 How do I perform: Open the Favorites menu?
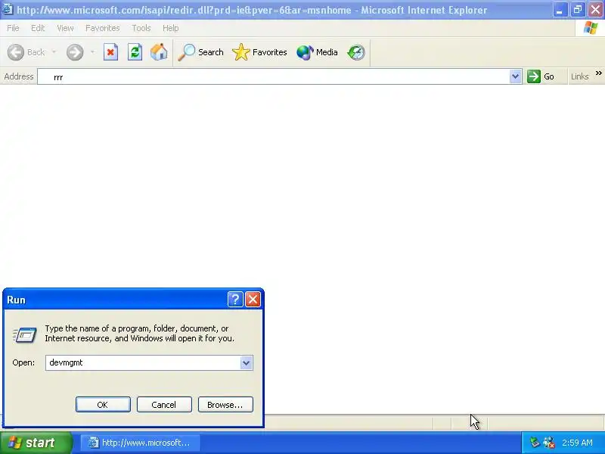pos(103,28)
